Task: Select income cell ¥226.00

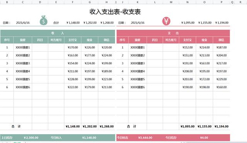Action: (x=90, y=47)
